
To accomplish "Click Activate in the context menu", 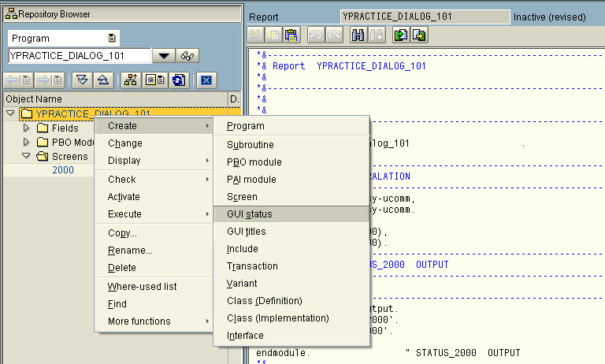I will [x=124, y=197].
